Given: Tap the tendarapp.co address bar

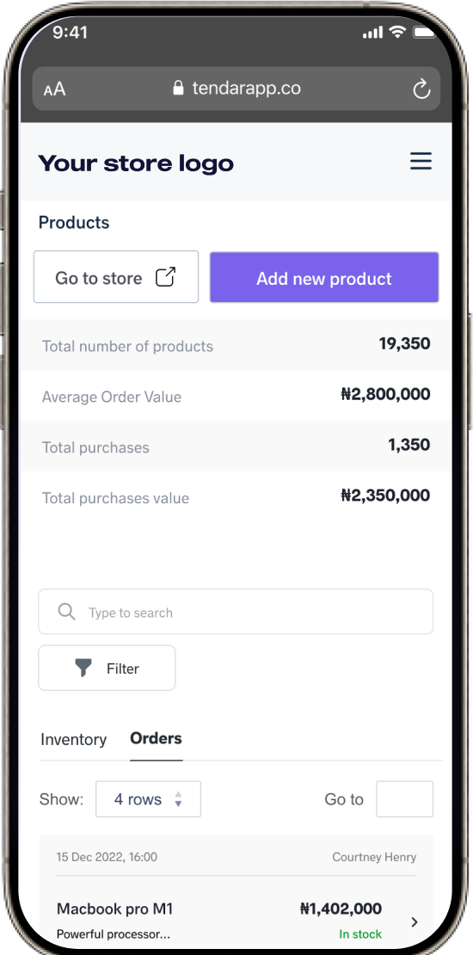Looking at the screenshot, I should point(236,89).
